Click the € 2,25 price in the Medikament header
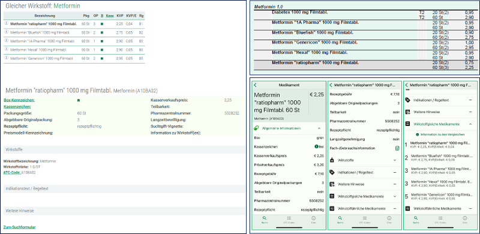The height and width of the screenshot is (234, 480). tap(316, 95)
